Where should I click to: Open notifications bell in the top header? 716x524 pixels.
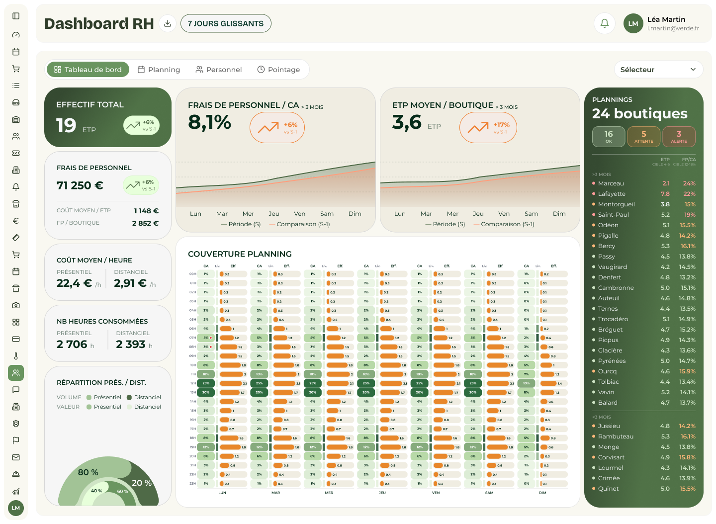click(x=605, y=23)
